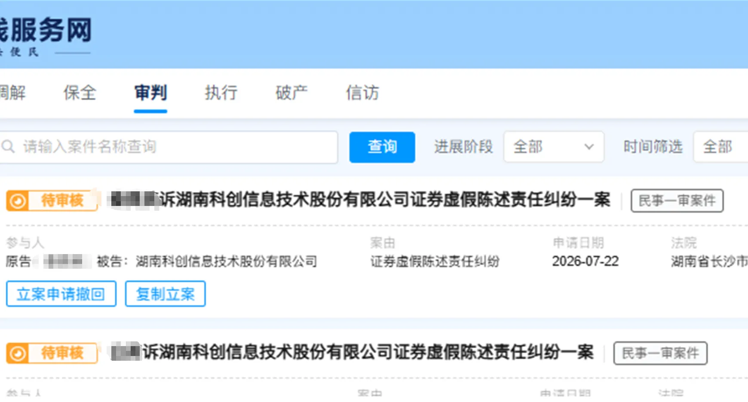The width and height of the screenshot is (748, 402).
Task: Expand the 进展阶段 dropdown
Action: coord(554,147)
